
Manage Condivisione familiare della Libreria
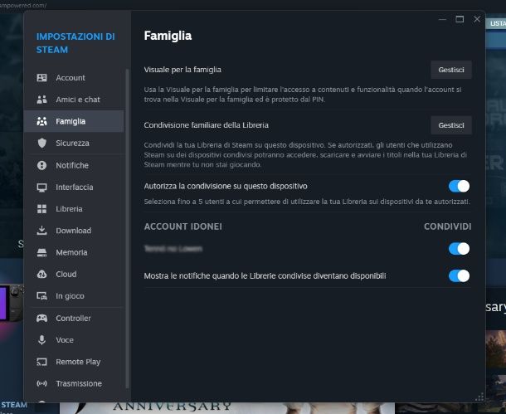pyautogui.click(x=450, y=125)
